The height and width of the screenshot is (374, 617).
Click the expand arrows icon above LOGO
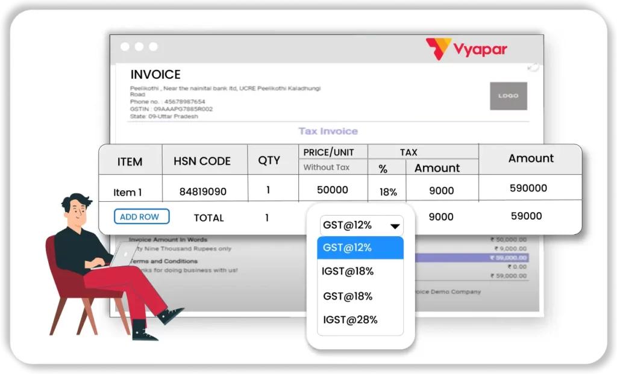click(533, 67)
